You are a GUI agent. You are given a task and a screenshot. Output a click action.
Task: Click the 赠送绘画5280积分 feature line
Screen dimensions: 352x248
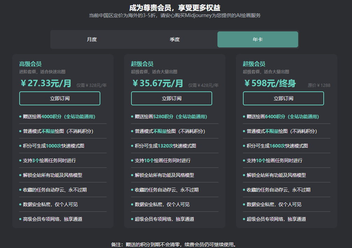[171, 117]
